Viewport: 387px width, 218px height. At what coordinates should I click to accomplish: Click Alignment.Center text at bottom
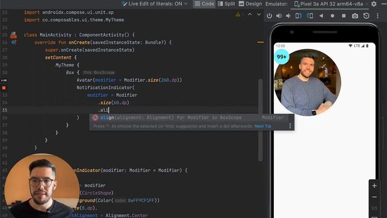pos(126,216)
